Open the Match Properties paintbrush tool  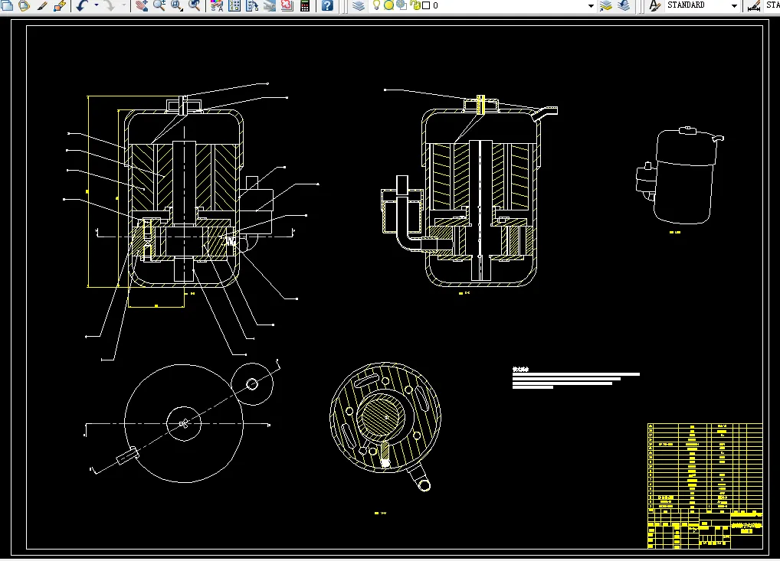click(42, 5)
